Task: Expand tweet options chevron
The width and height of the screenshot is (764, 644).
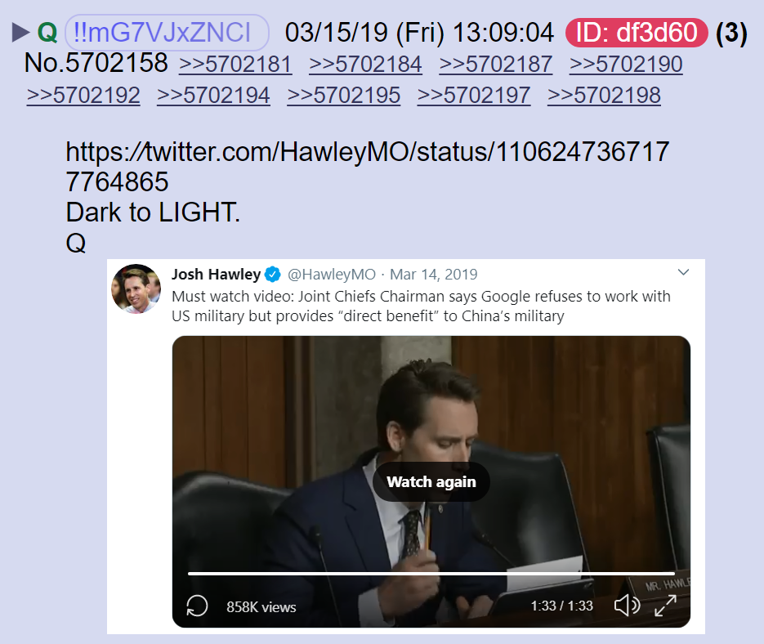Action: (684, 272)
